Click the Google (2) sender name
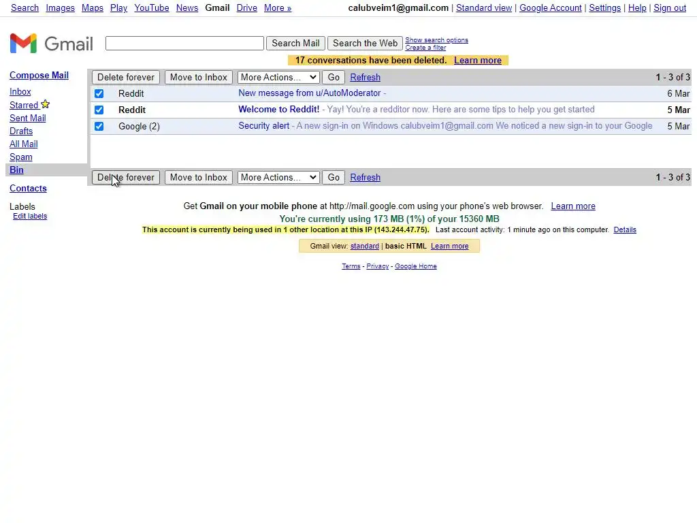Image resolution: width=697 pixels, height=523 pixels. [x=139, y=126]
